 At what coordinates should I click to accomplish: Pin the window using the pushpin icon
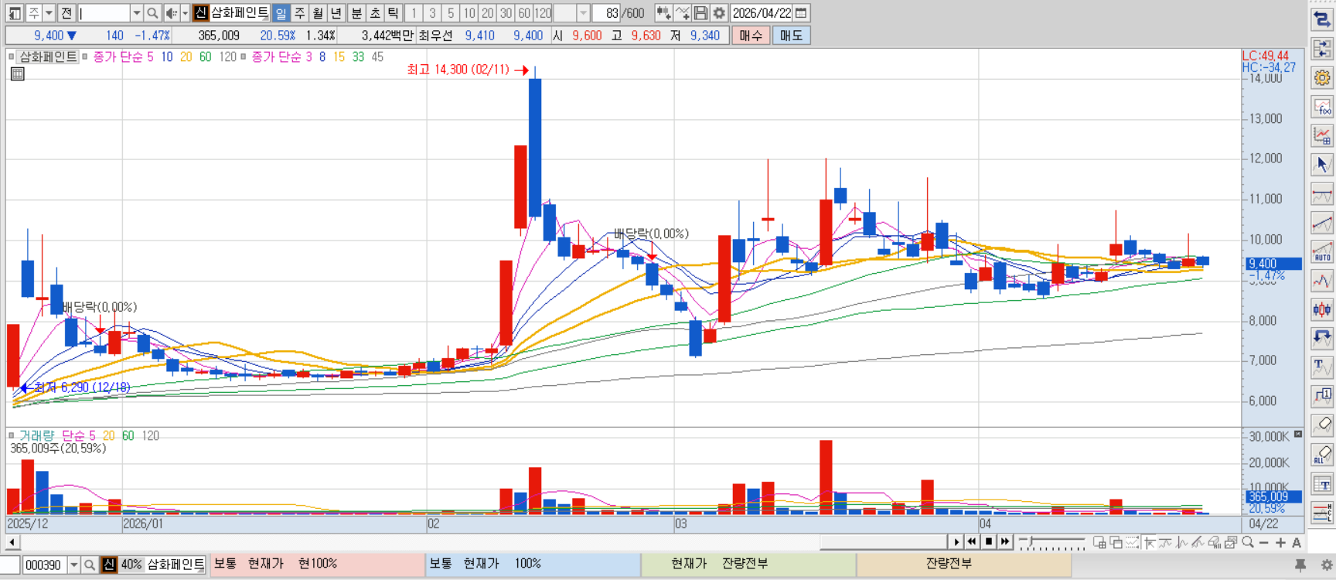(1300, 565)
